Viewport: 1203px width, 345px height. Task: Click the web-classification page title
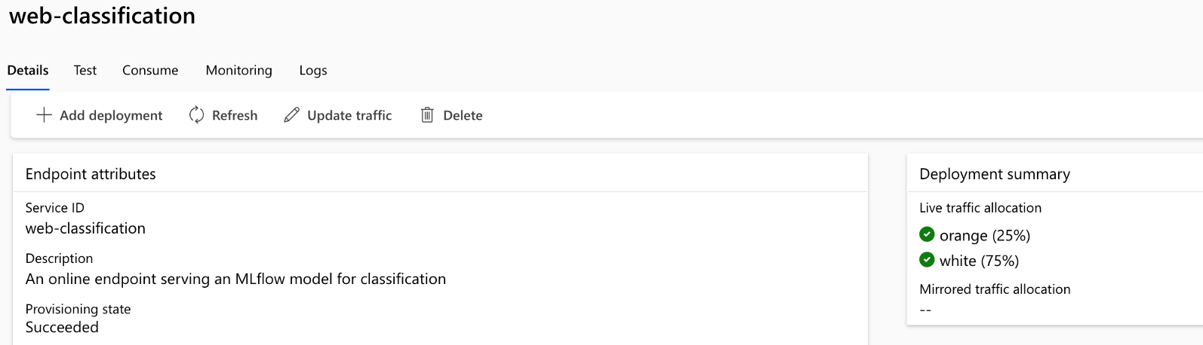click(x=102, y=16)
